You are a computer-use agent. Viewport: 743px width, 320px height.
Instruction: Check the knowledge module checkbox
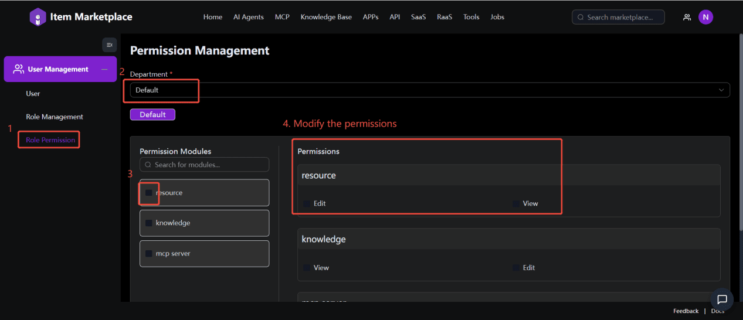[x=149, y=223]
